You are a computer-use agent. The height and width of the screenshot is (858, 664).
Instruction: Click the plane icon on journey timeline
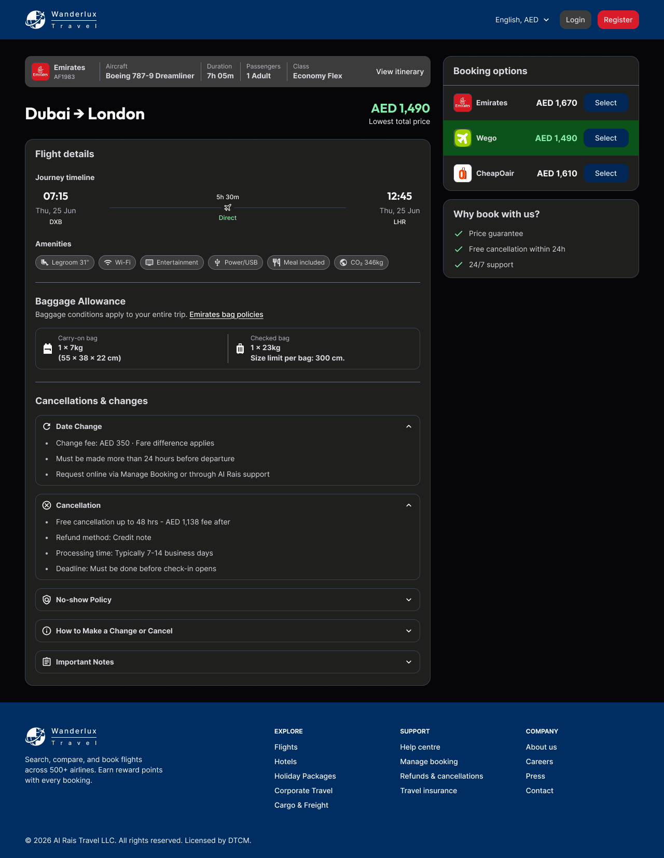pyautogui.click(x=228, y=207)
